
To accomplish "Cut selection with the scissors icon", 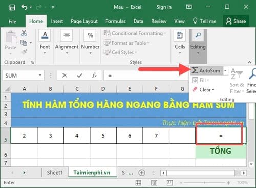I will click(24, 33).
